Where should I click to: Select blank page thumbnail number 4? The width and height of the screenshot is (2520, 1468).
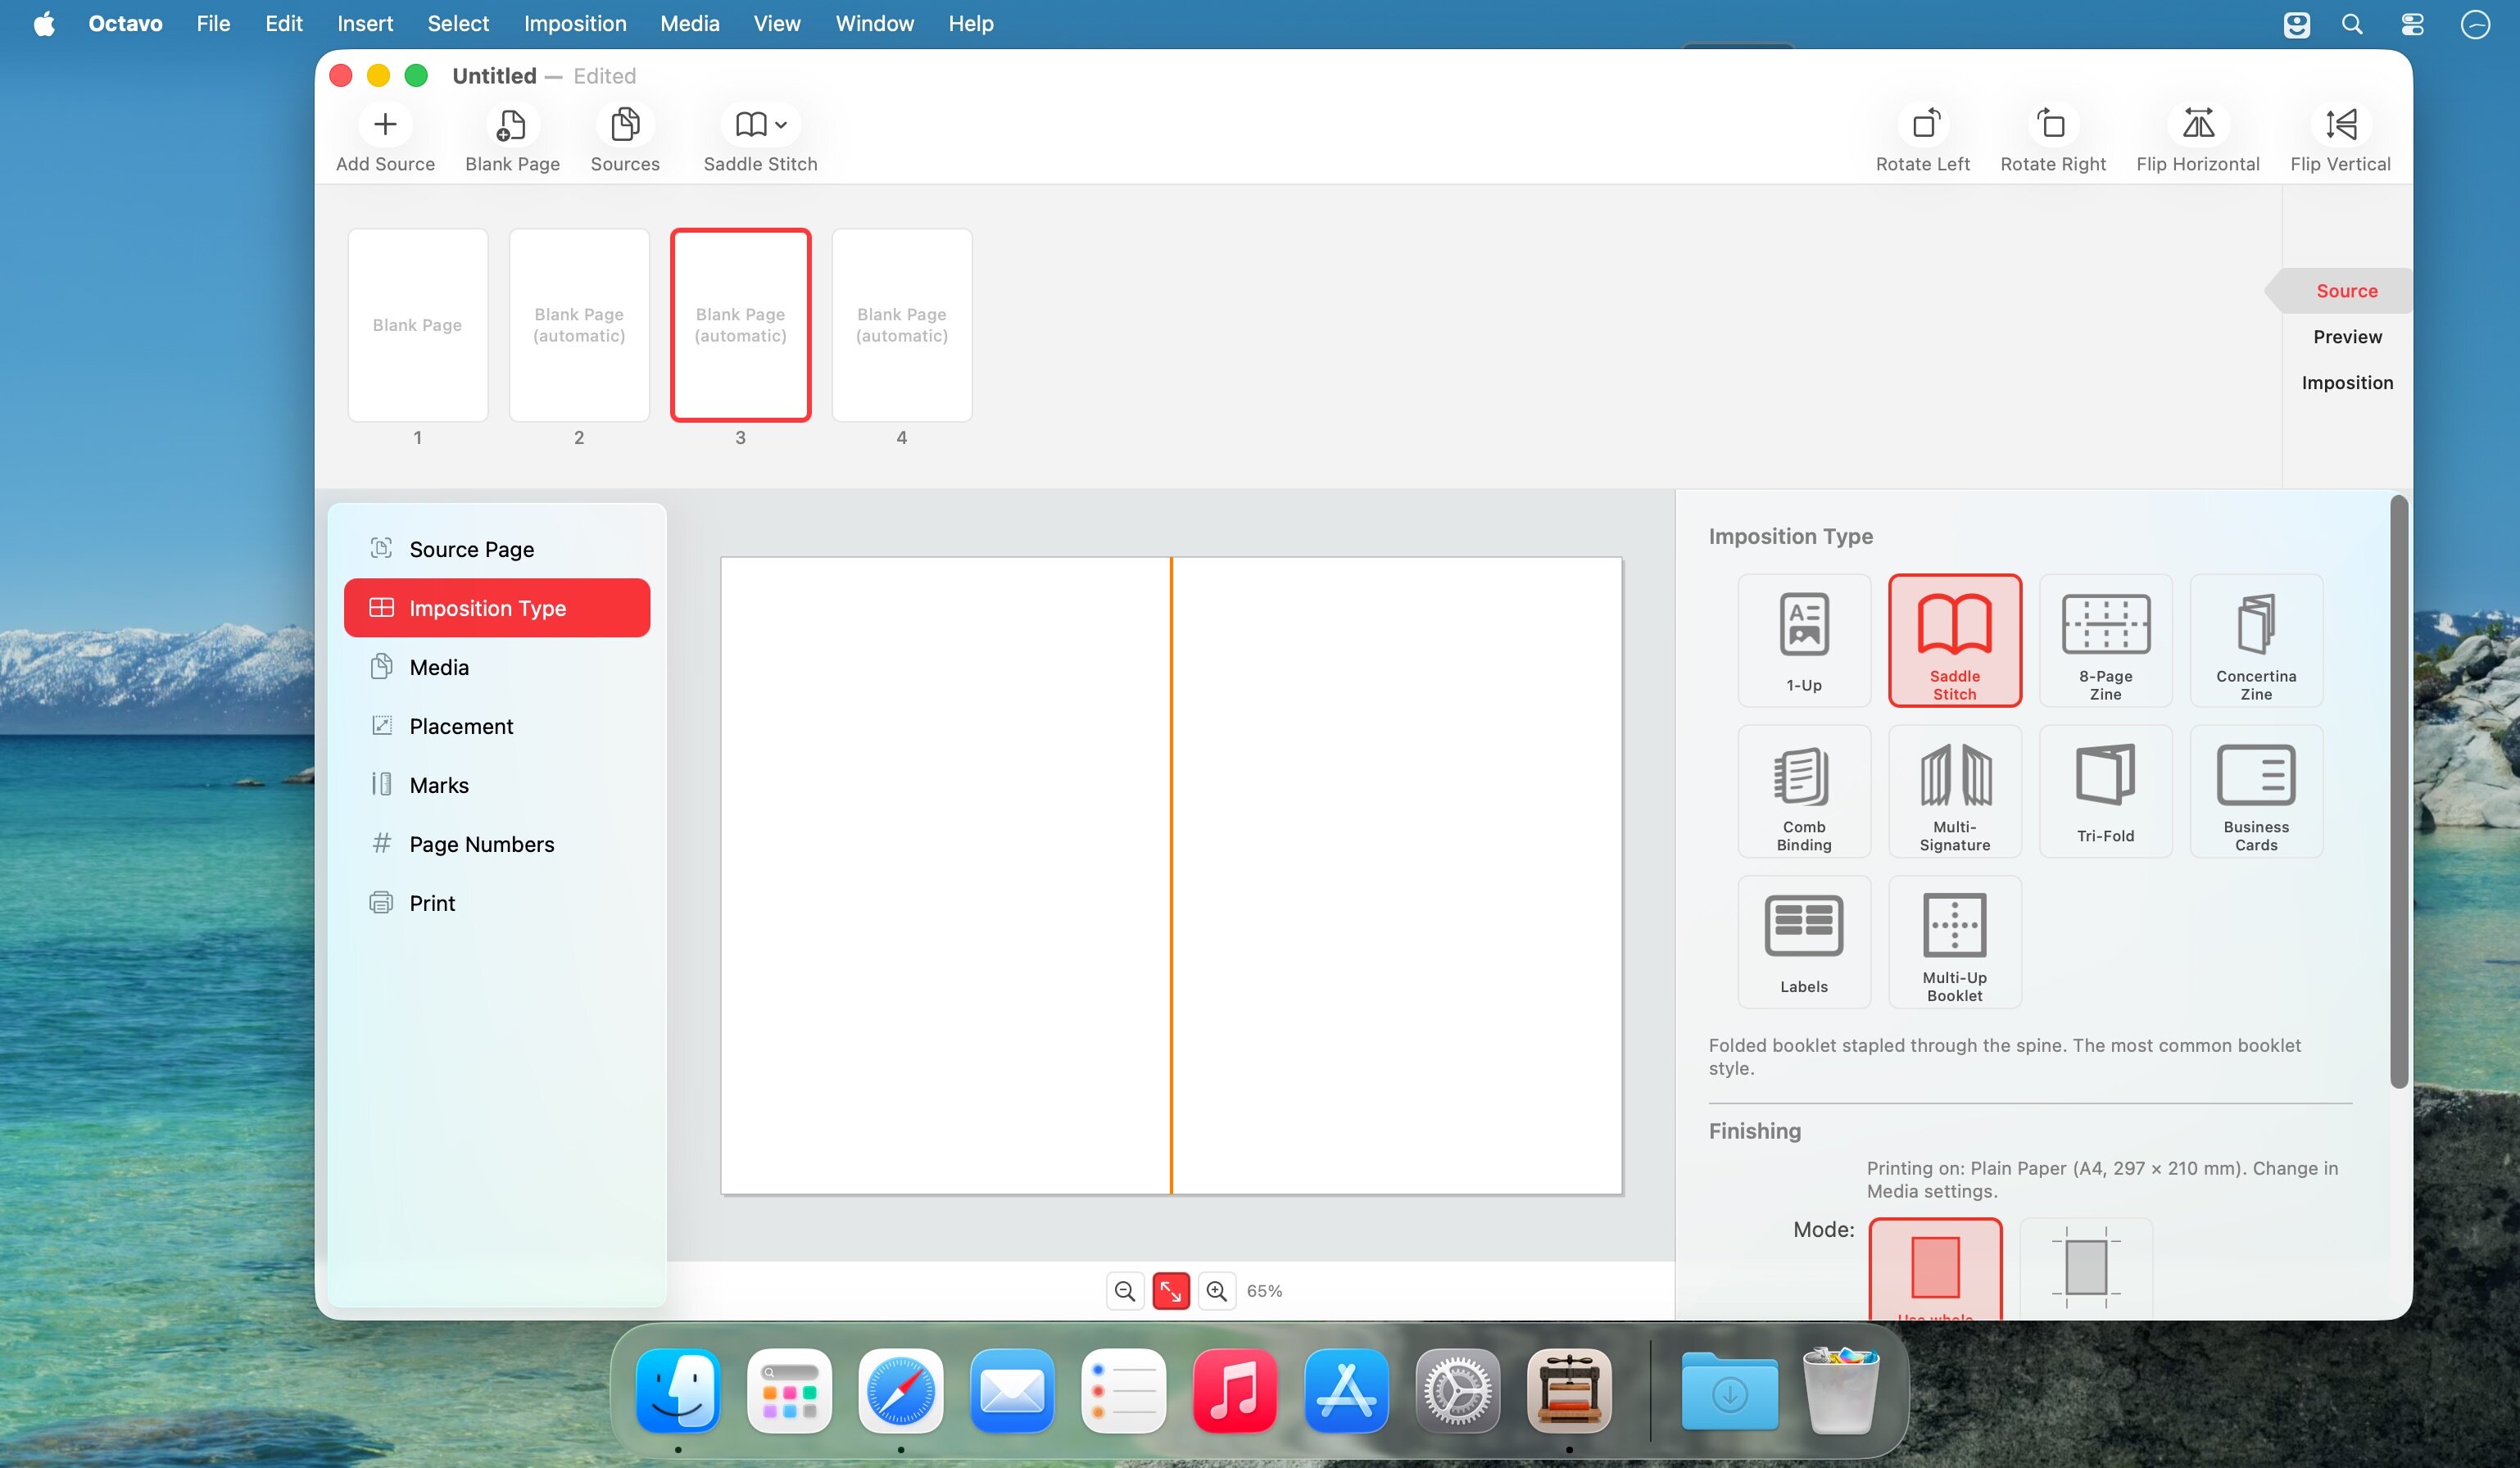pos(901,325)
